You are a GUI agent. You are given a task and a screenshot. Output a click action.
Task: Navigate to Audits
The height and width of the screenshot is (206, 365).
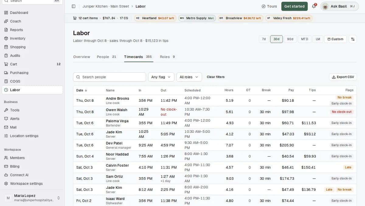click(32, 55)
